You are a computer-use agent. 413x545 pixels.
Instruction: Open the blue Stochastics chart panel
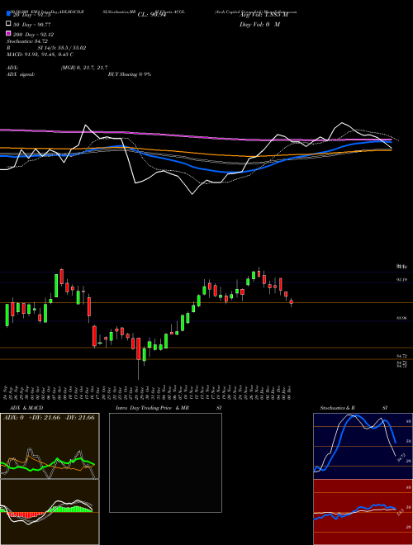click(x=363, y=446)
